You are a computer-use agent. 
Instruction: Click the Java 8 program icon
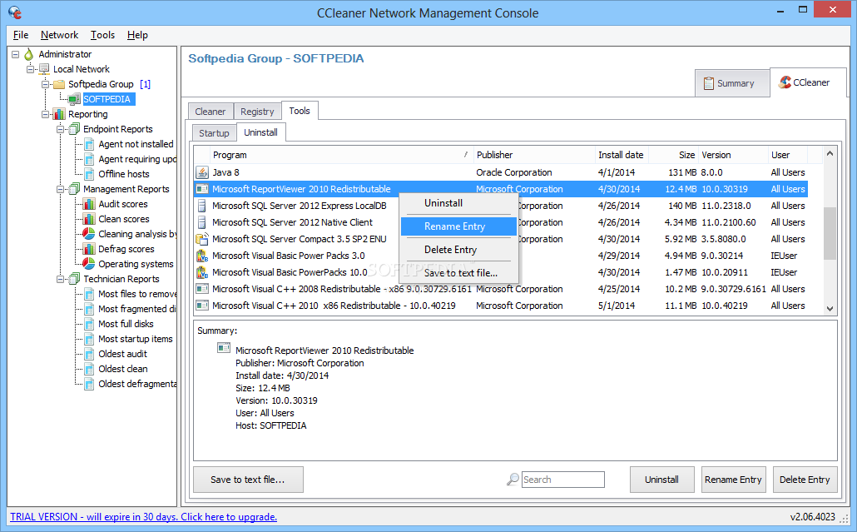(x=202, y=172)
